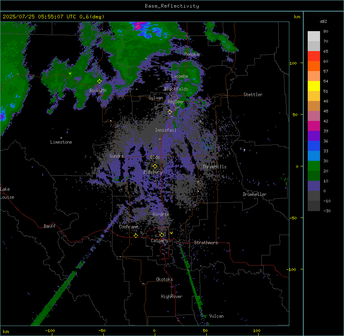Viewport: 344px width, 336px height.
Task: Click the yellow diamond marker near RockyMH
Action: tap(99, 81)
